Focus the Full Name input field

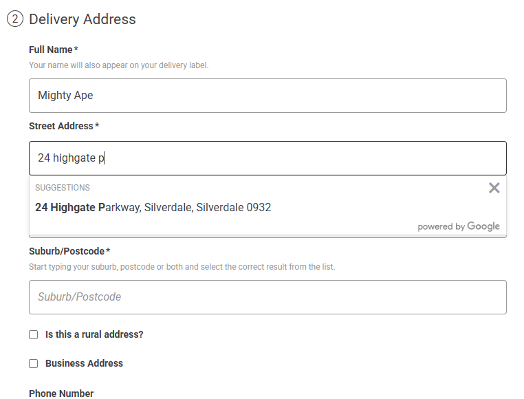click(268, 96)
